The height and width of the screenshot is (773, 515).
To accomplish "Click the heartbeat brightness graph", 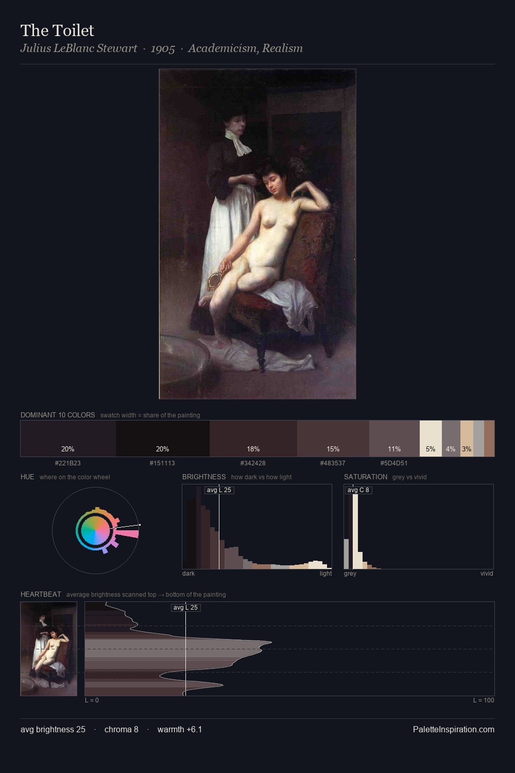I will point(289,649).
